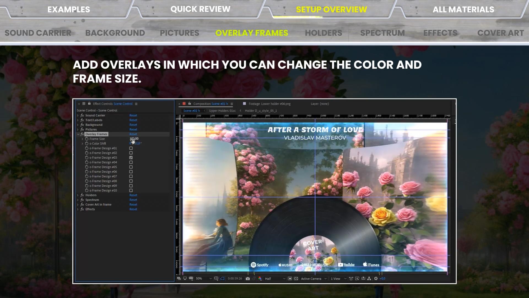The width and height of the screenshot is (529, 298).
Task: Open the EFFECTS section
Action: [x=440, y=33]
